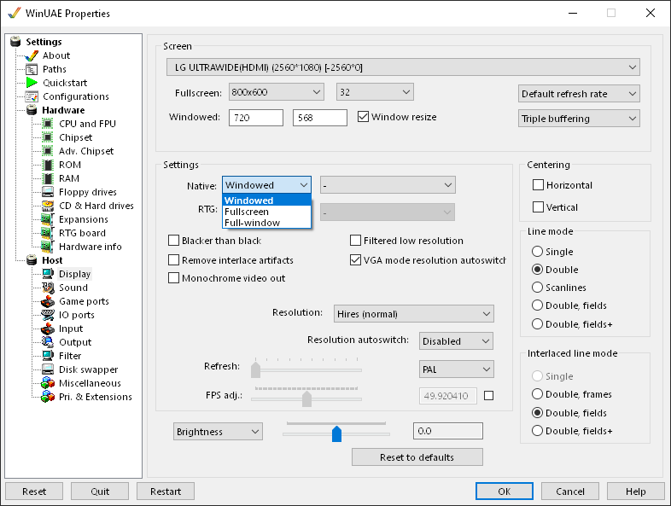
Task: Click the Game ports joystick icon
Action: click(48, 301)
